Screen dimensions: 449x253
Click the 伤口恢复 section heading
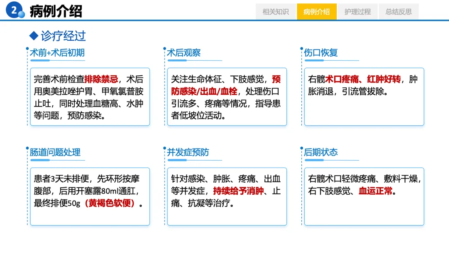click(x=321, y=53)
